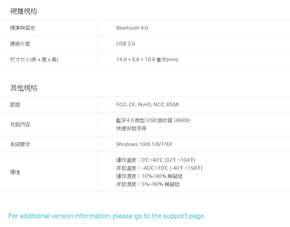Click the UB400 package content line
The image size is (290, 227).
[153, 120]
